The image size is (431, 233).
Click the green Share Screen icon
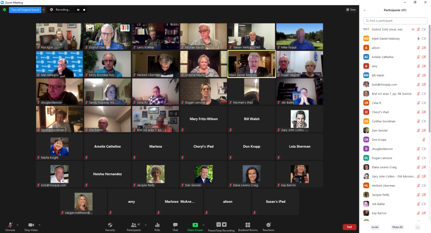point(195,225)
